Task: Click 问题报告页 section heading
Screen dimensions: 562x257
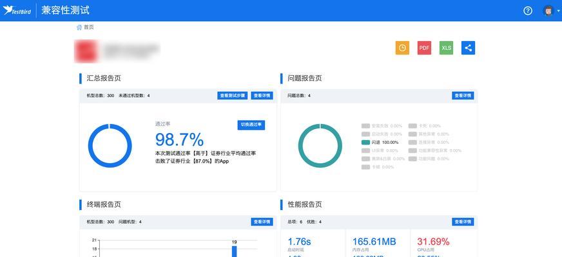Action: coord(305,78)
